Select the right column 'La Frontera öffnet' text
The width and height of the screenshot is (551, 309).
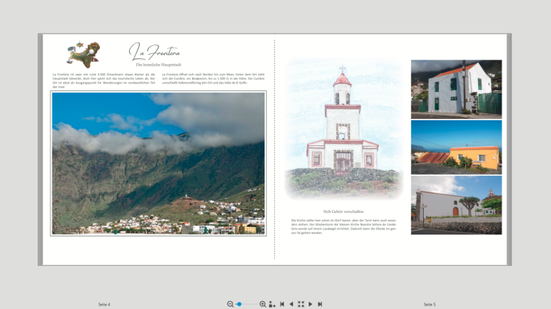(x=213, y=79)
